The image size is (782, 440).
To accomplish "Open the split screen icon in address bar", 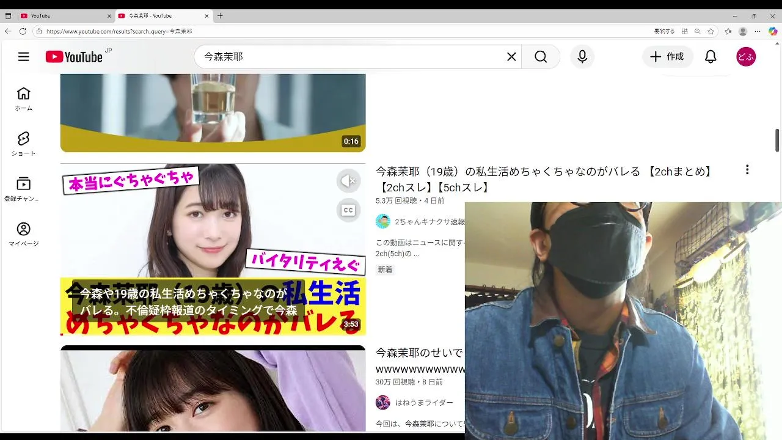I will [x=684, y=31].
